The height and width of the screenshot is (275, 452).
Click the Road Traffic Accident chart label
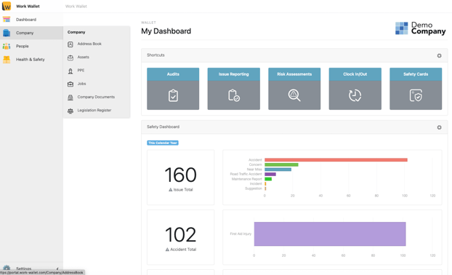click(246, 174)
